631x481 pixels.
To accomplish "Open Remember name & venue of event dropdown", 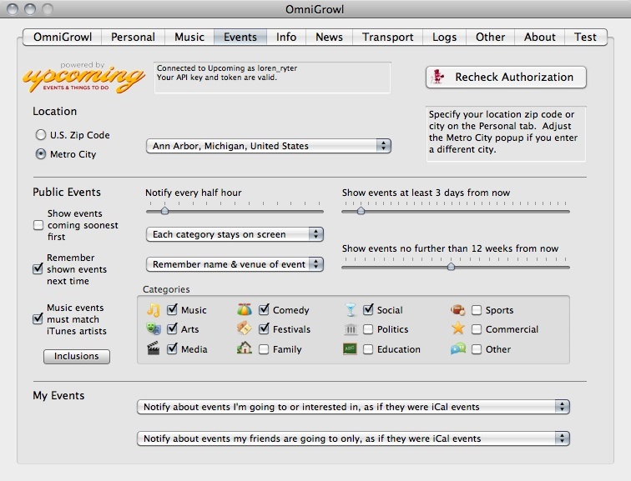I will point(235,264).
